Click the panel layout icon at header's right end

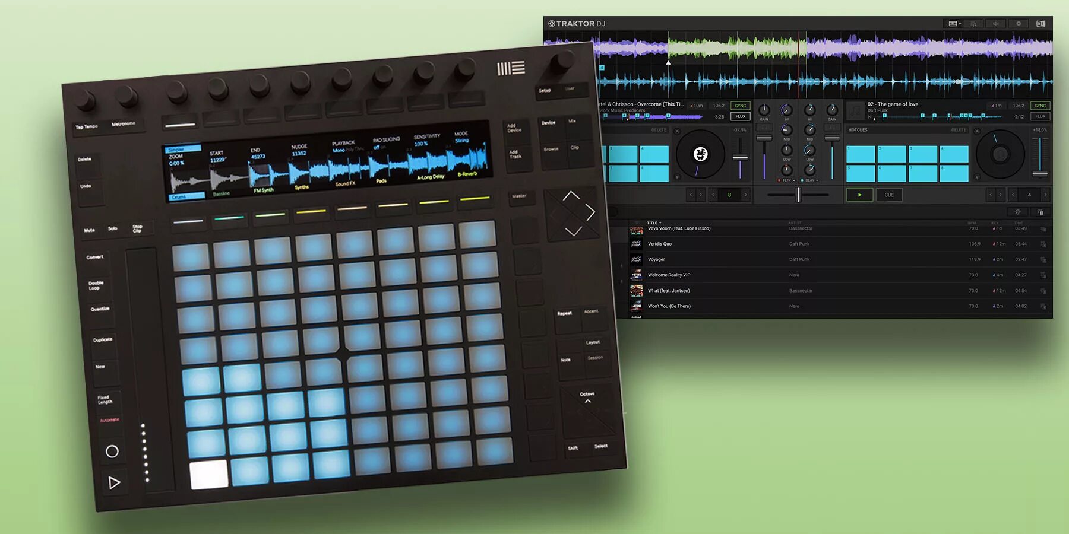point(1041,24)
